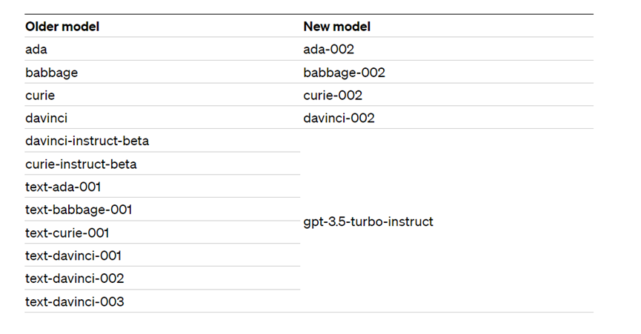
Task: Select the curie-instruct-beta row text
Action: coord(81,164)
